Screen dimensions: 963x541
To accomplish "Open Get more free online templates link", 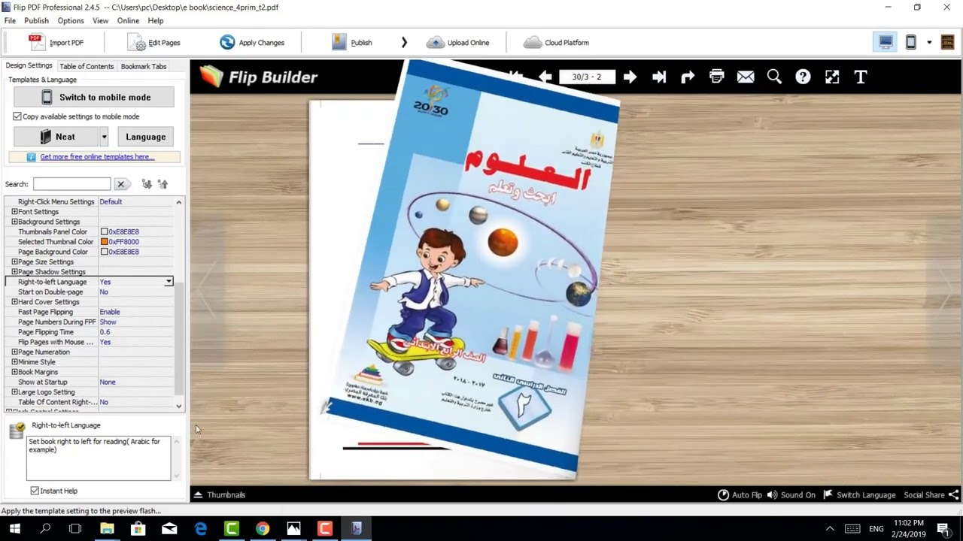I will click(97, 157).
